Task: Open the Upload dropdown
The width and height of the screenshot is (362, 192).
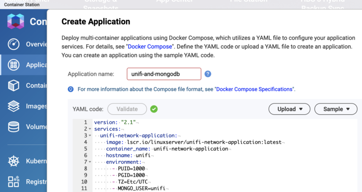Action: click(289, 109)
